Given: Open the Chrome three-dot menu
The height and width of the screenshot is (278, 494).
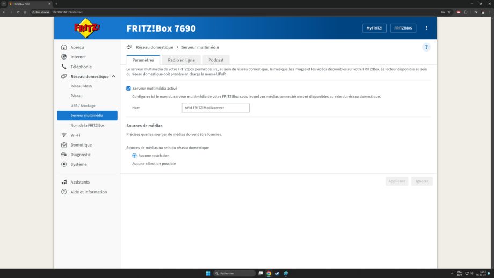Looking at the screenshot, I should (490, 12).
